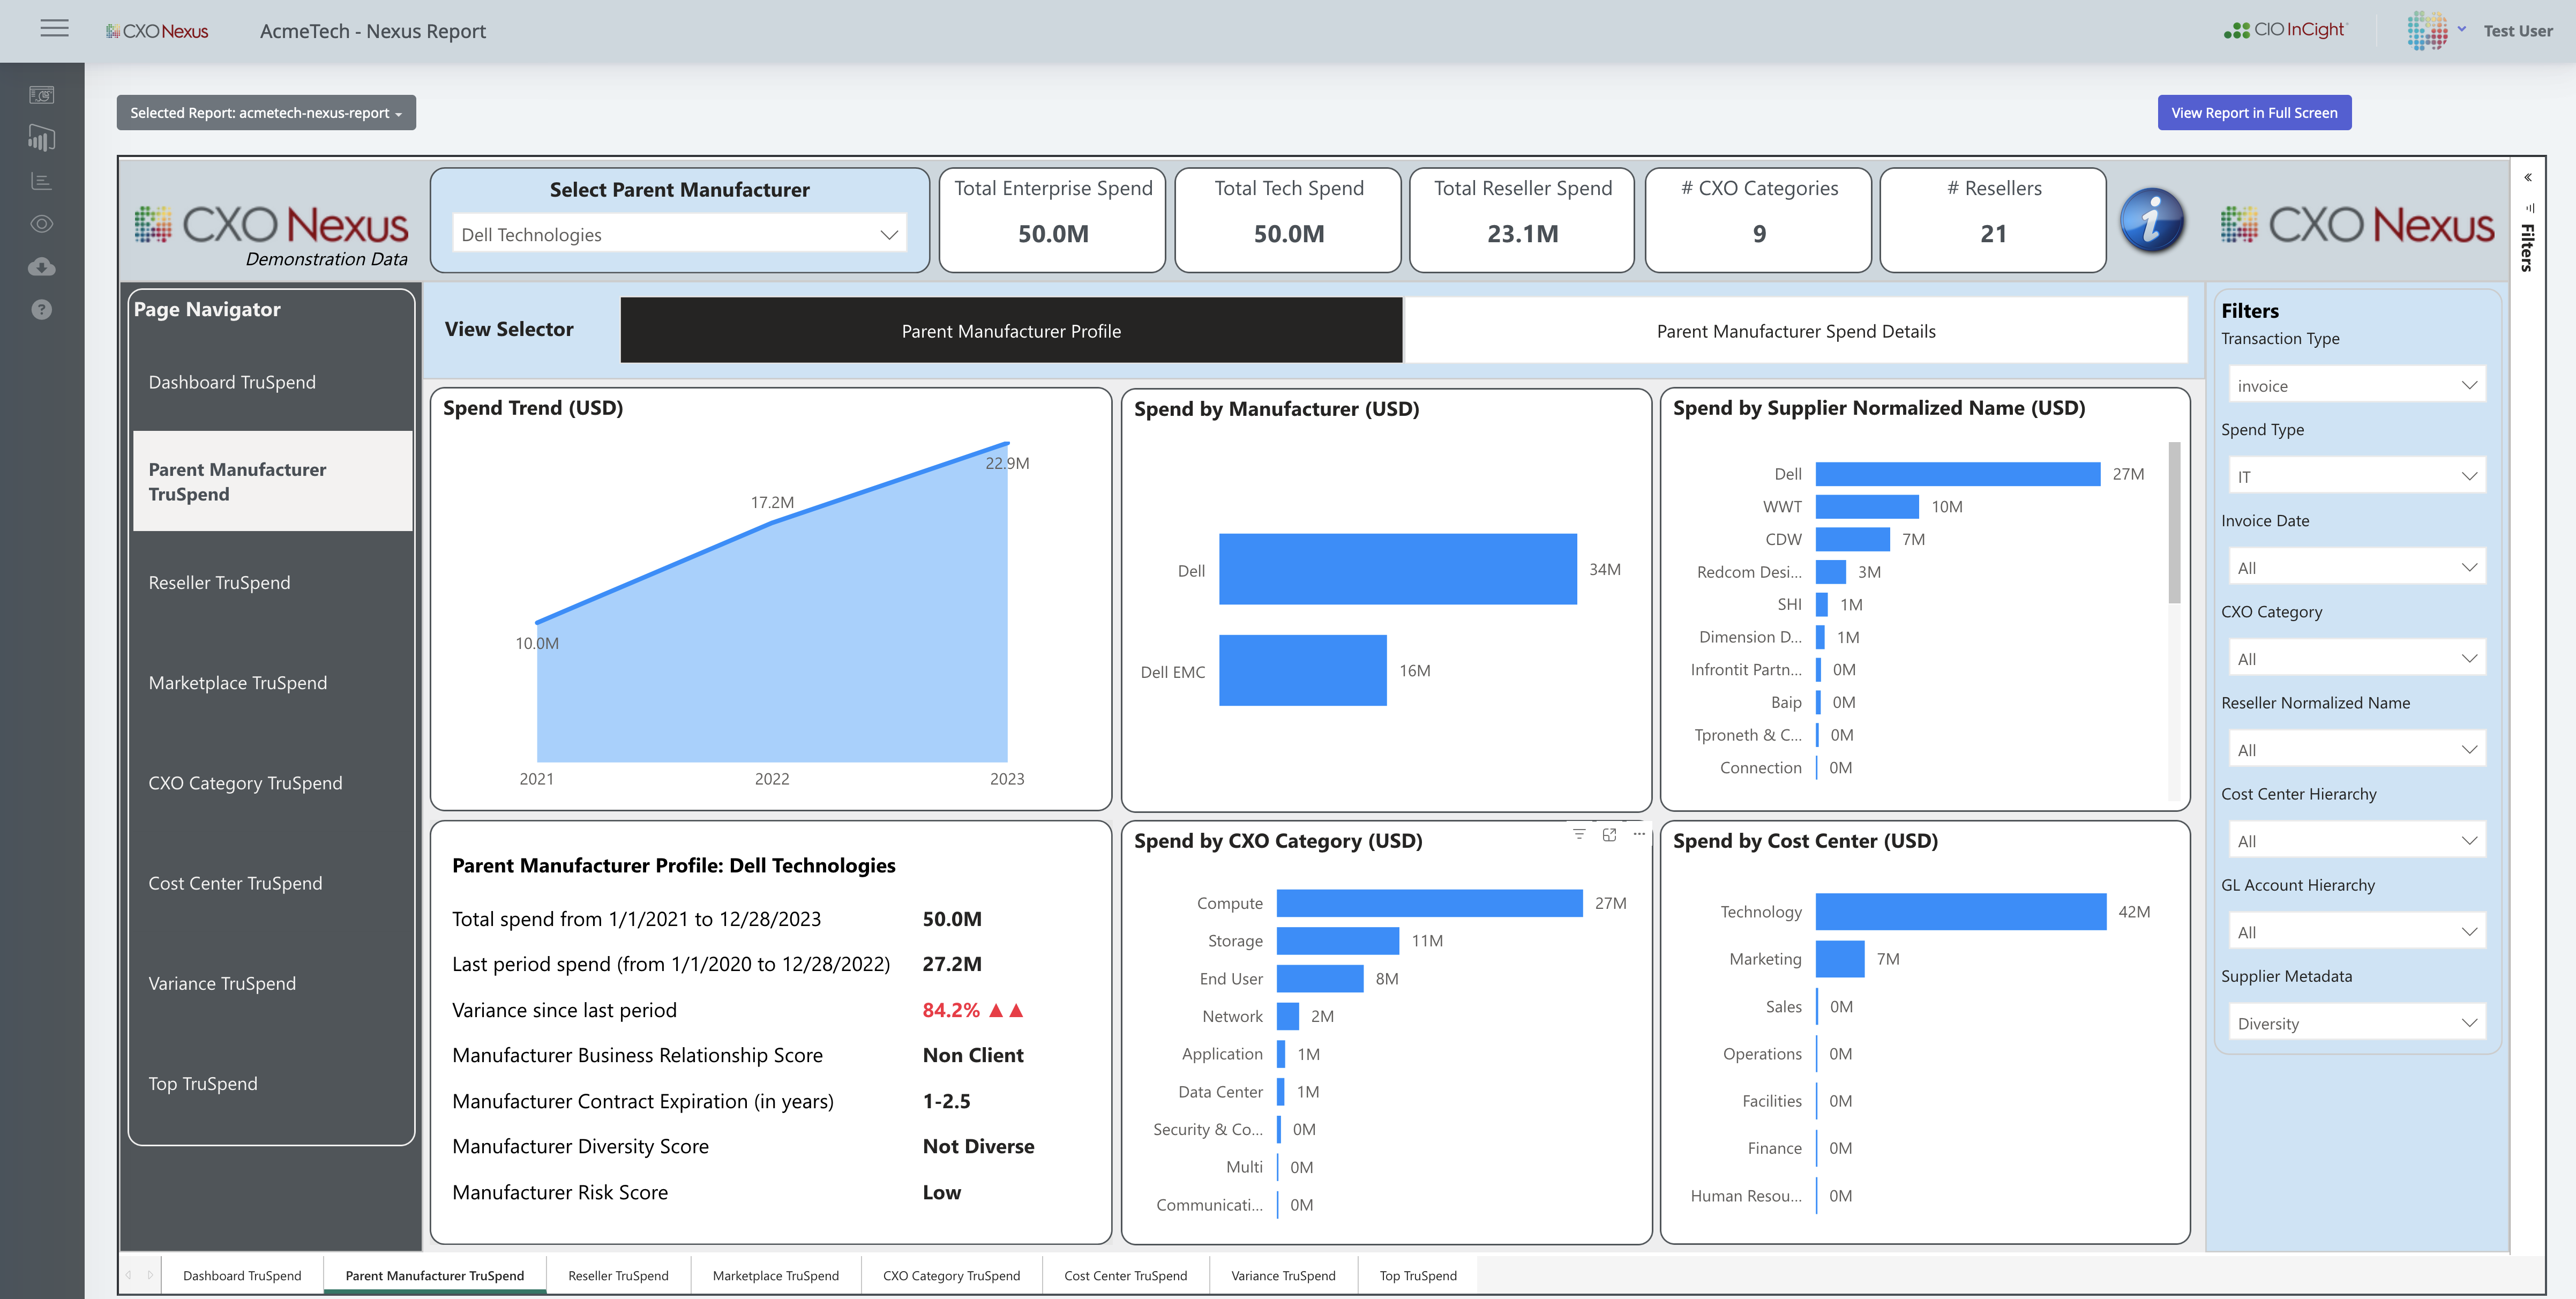This screenshot has height=1299, width=2576.
Task: Click the dashboard report icon in the sidebar
Action: tap(41, 95)
